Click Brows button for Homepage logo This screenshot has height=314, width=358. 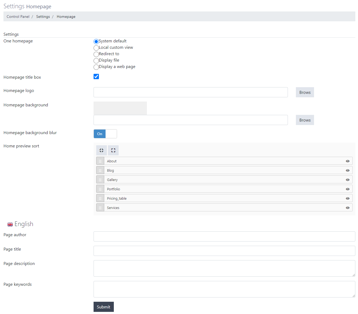305,92
